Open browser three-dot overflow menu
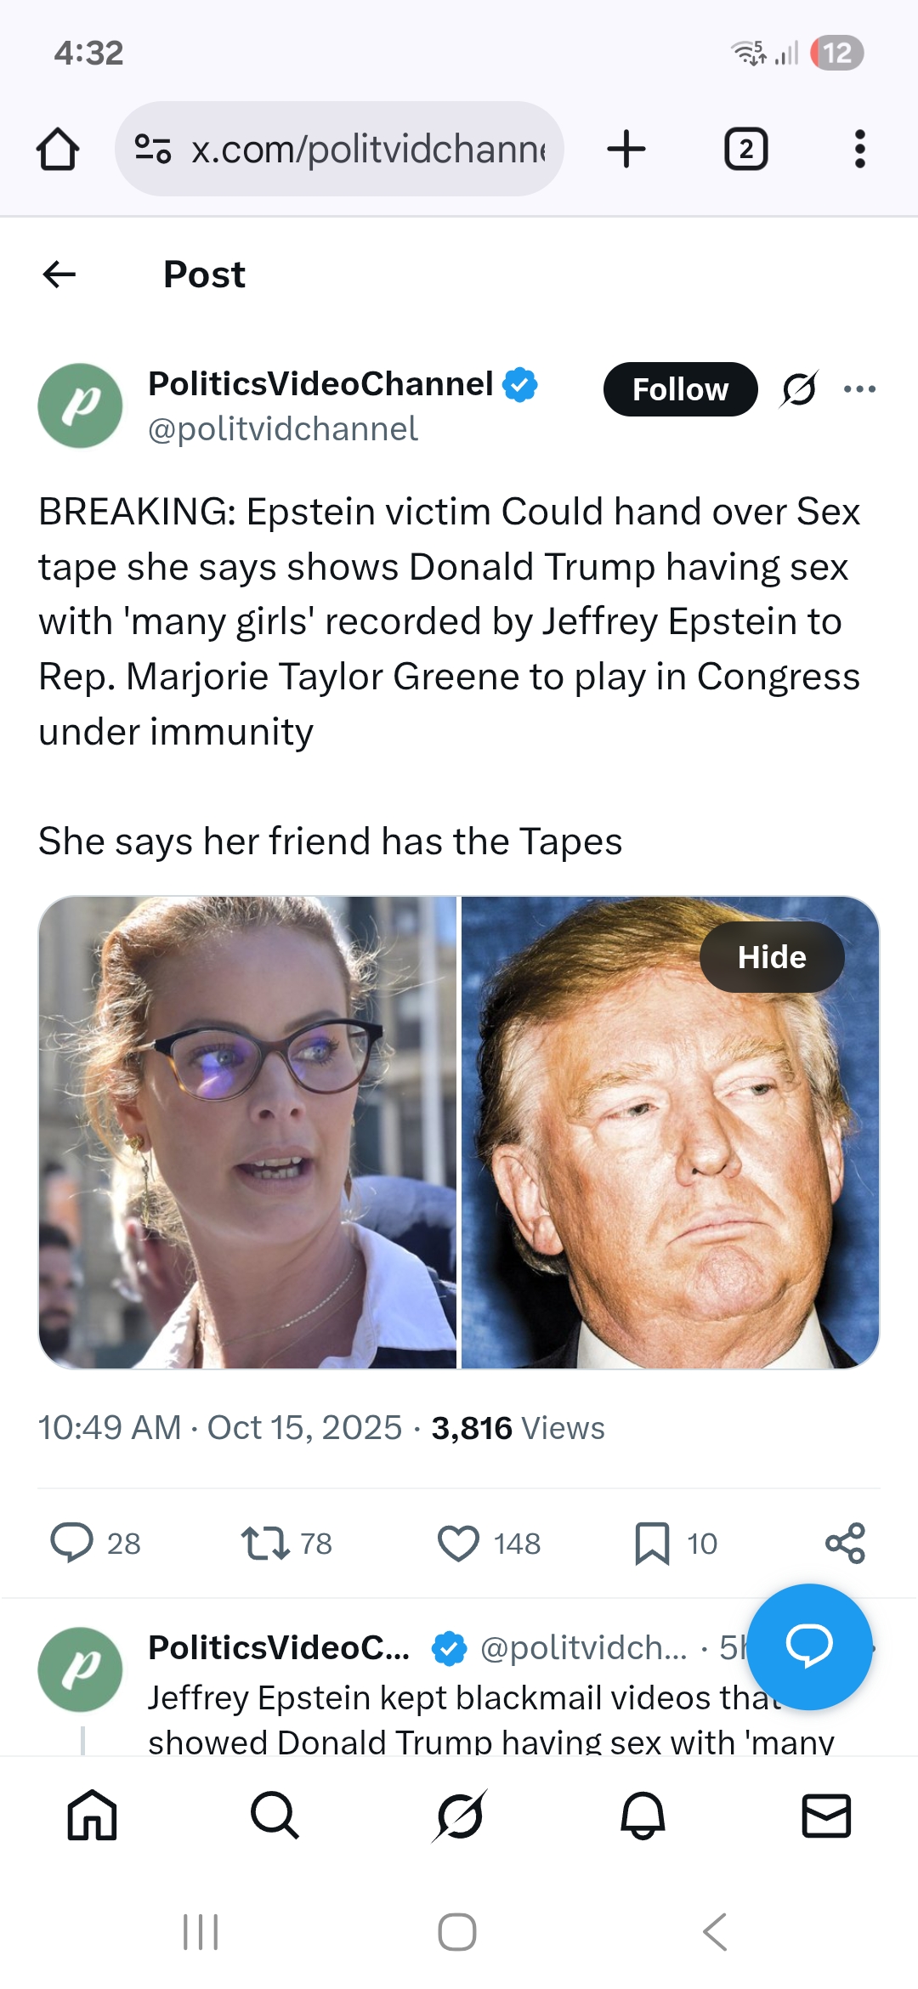The width and height of the screenshot is (918, 1989). [x=859, y=149]
